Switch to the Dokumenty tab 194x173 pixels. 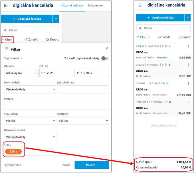(95, 5)
